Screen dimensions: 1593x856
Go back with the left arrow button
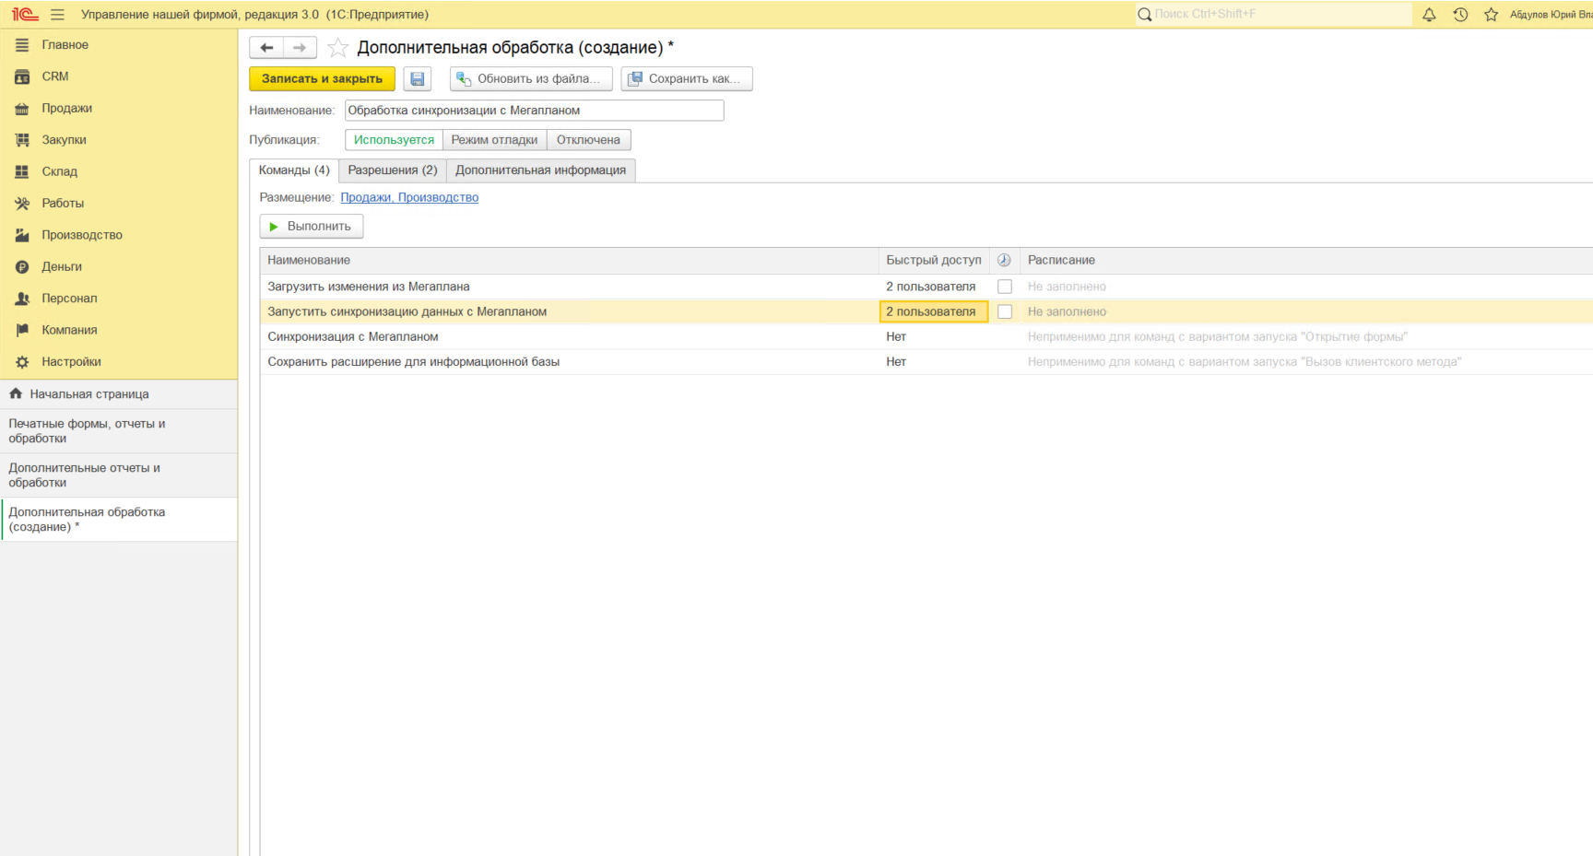[x=266, y=48]
